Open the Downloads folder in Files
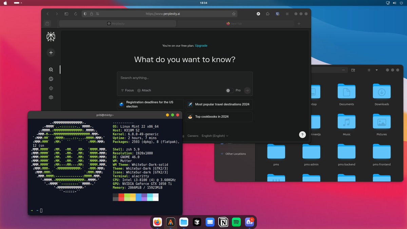The image size is (407, 229). (x=382, y=95)
